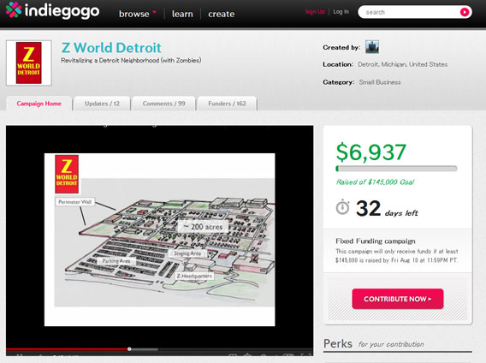Click the Indiegogo logo
Screen dimensions: 486x363
click(53, 11)
